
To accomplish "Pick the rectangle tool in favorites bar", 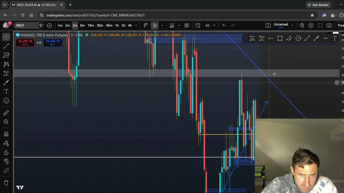I will pos(280,39).
